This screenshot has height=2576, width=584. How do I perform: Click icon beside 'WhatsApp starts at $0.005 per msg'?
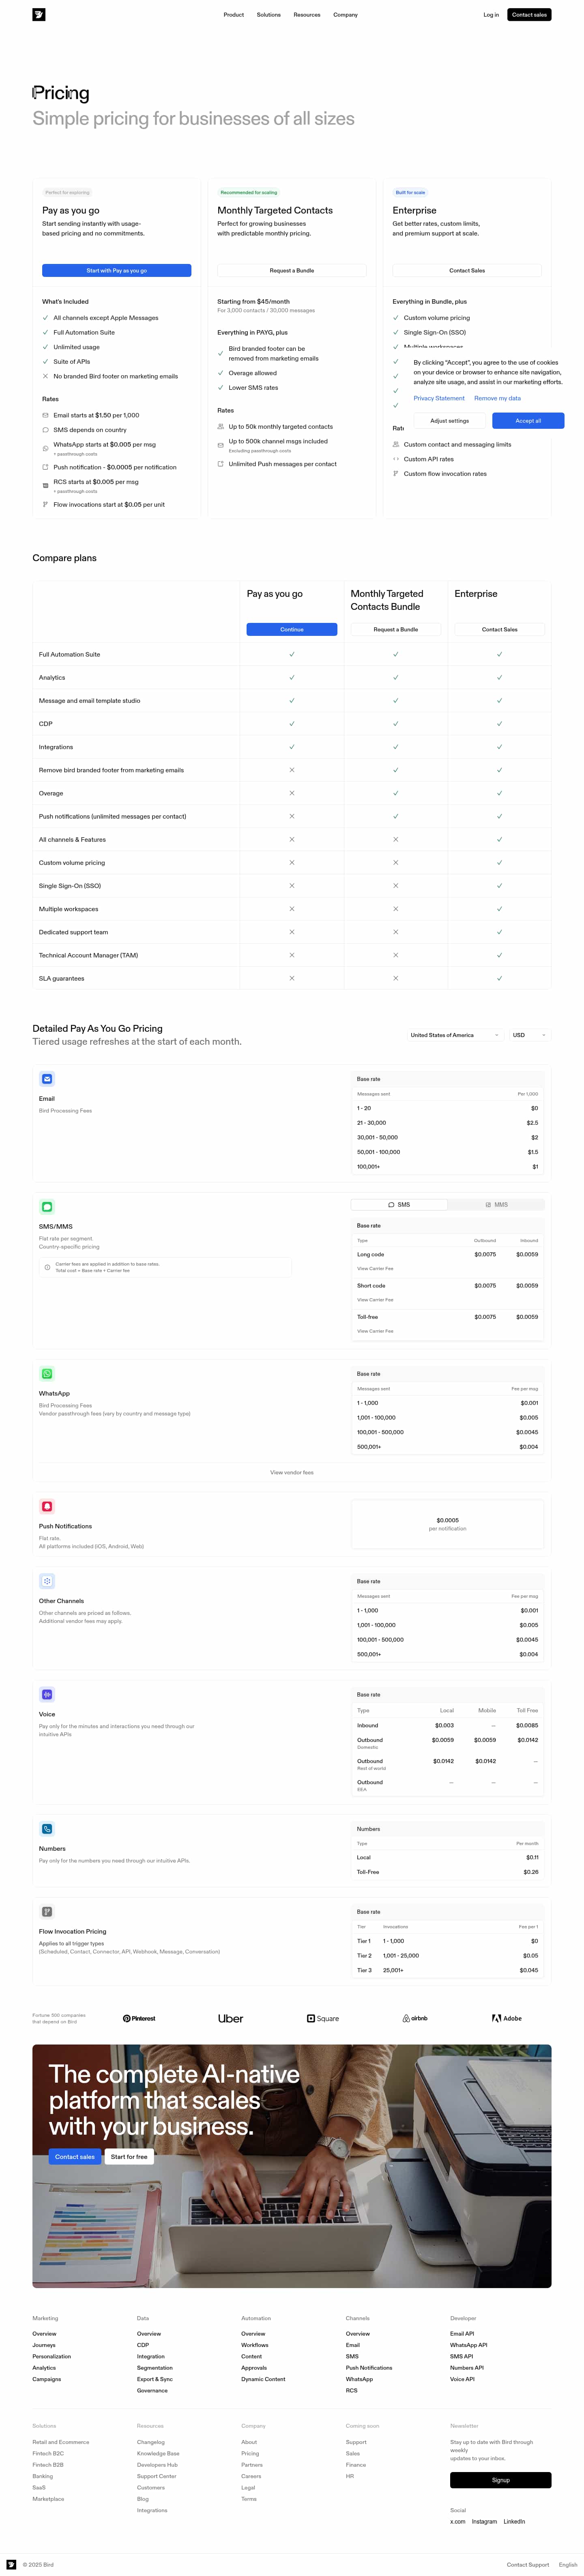[45, 447]
